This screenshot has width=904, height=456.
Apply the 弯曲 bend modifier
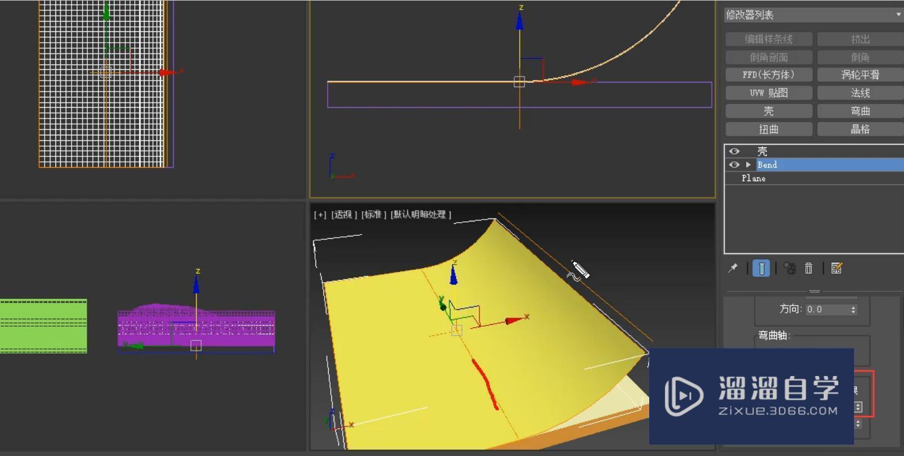860,111
